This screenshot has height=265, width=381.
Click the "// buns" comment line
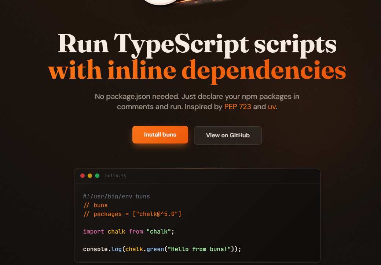click(x=95, y=205)
